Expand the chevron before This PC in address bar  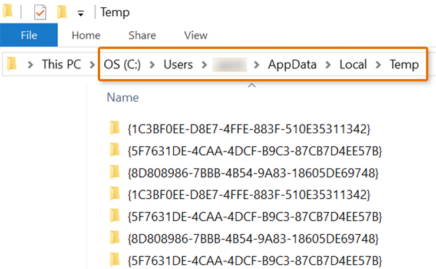[x=30, y=65]
